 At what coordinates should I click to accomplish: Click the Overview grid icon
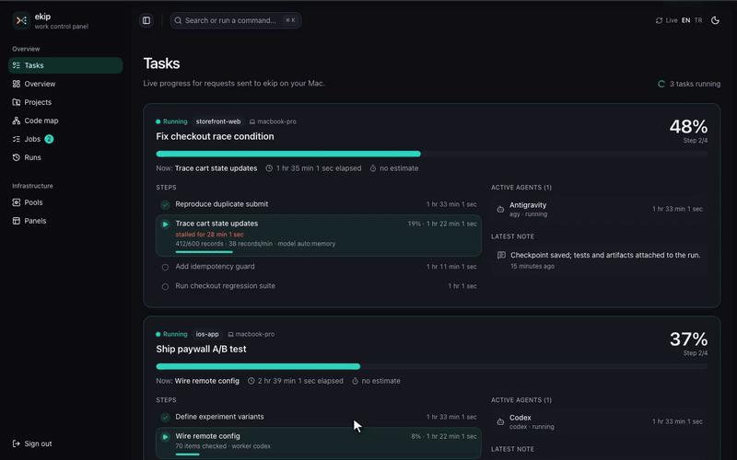pyautogui.click(x=17, y=84)
